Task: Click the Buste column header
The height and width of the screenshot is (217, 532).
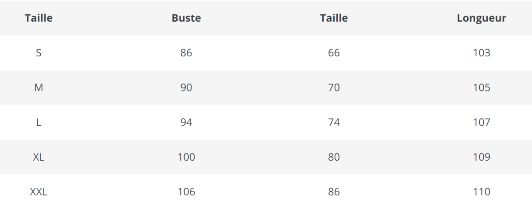Action: click(186, 18)
